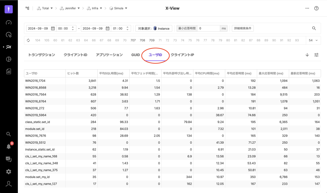Screen dimensions: 327x193
Task: Click the refresh icon beside instance numbers
Action: click(x=28, y=40)
